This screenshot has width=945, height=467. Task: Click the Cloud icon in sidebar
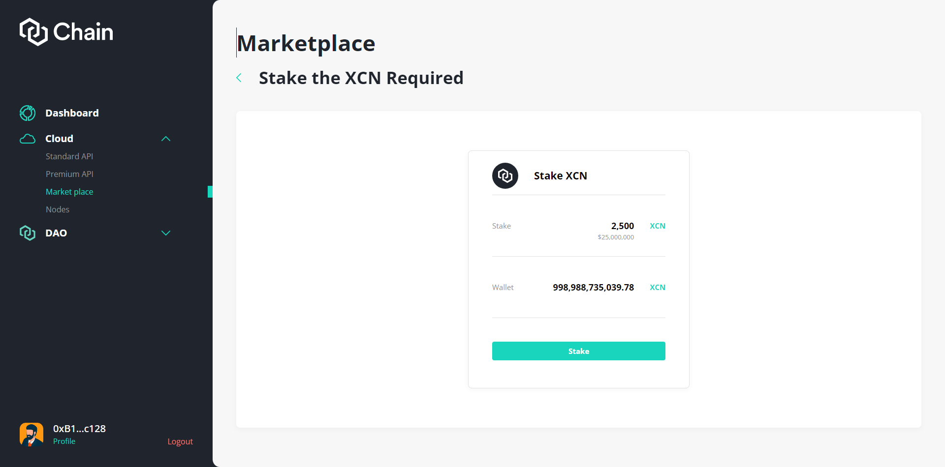[28, 139]
